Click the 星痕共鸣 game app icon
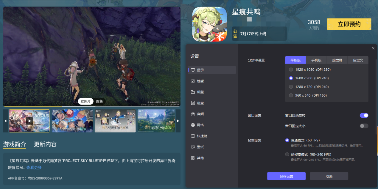Screen dimensions: 378x189 pyautogui.click(x=209, y=24)
